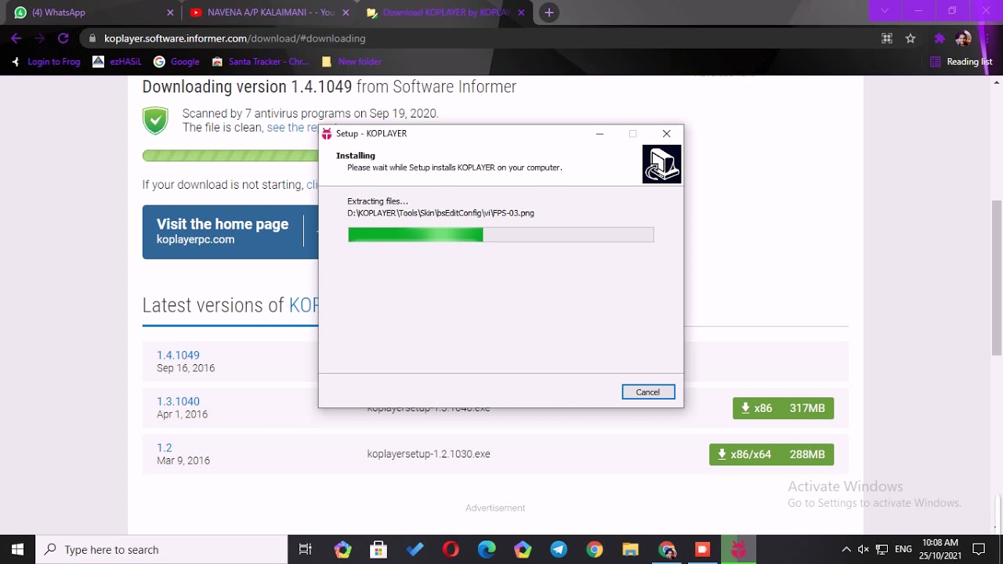Screen dimensions: 1003x564
Task: Launch Microsoft Edge from taskbar
Action: 487,549
